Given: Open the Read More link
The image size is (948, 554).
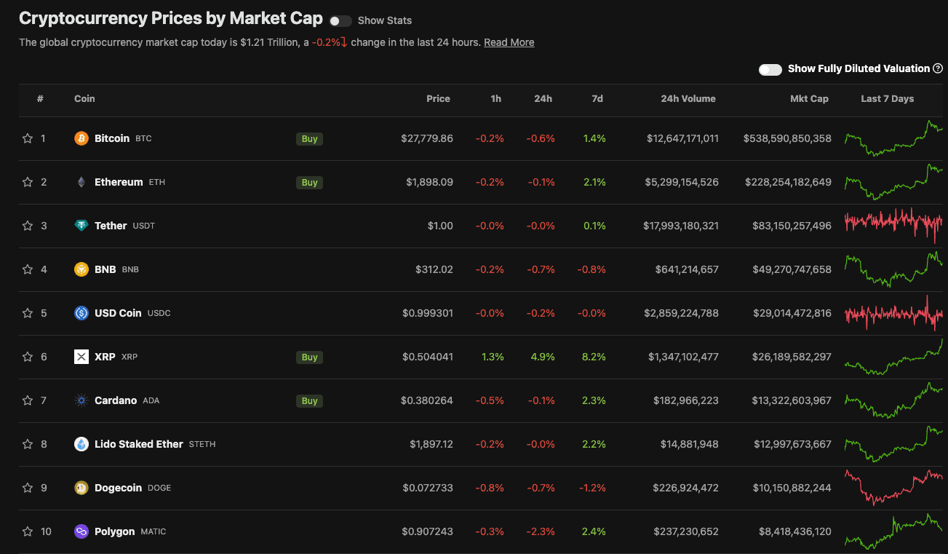Looking at the screenshot, I should click(509, 42).
